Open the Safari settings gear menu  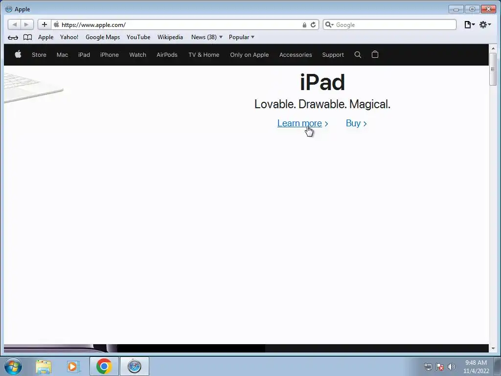[x=485, y=24]
